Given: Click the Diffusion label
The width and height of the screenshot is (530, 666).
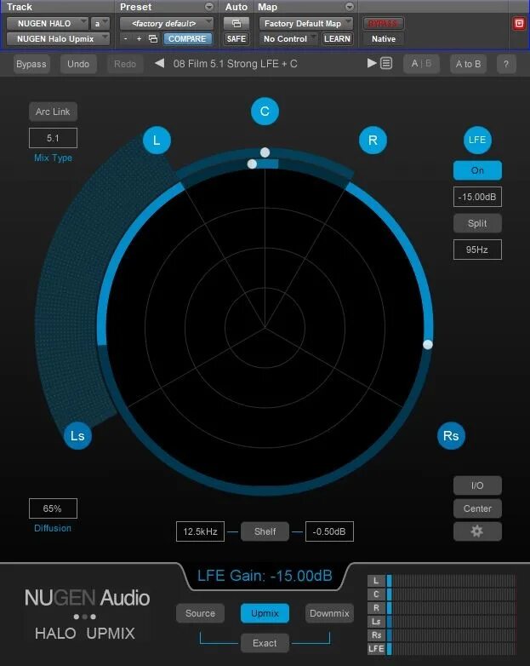Looking at the screenshot, I should click(x=53, y=528).
